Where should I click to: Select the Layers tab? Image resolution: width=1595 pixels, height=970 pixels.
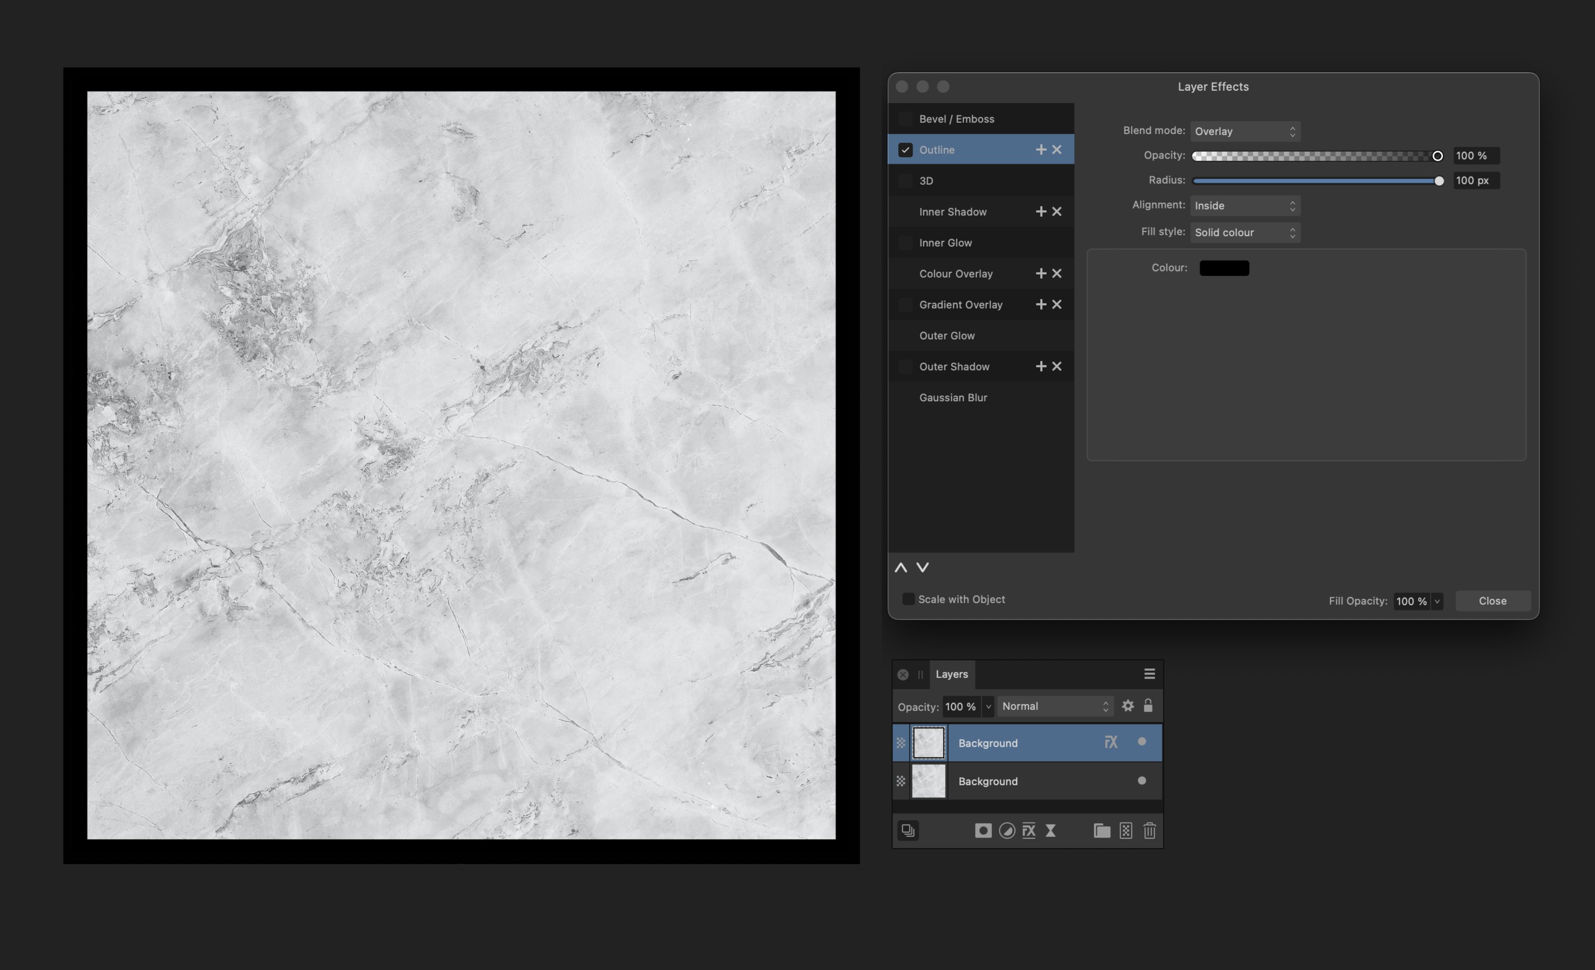pyautogui.click(x=951, y=674)
